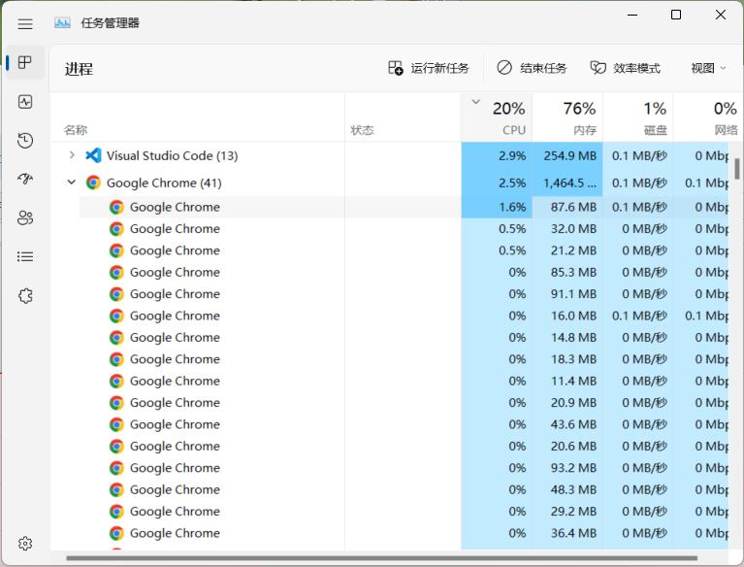The image size is (744, 567).
Task: Select the Chrome process using 21.2 MB
Action: pos(404,250)
